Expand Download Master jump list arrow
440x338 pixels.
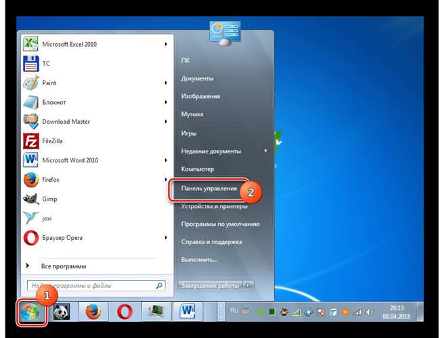(x=166, y=122)
